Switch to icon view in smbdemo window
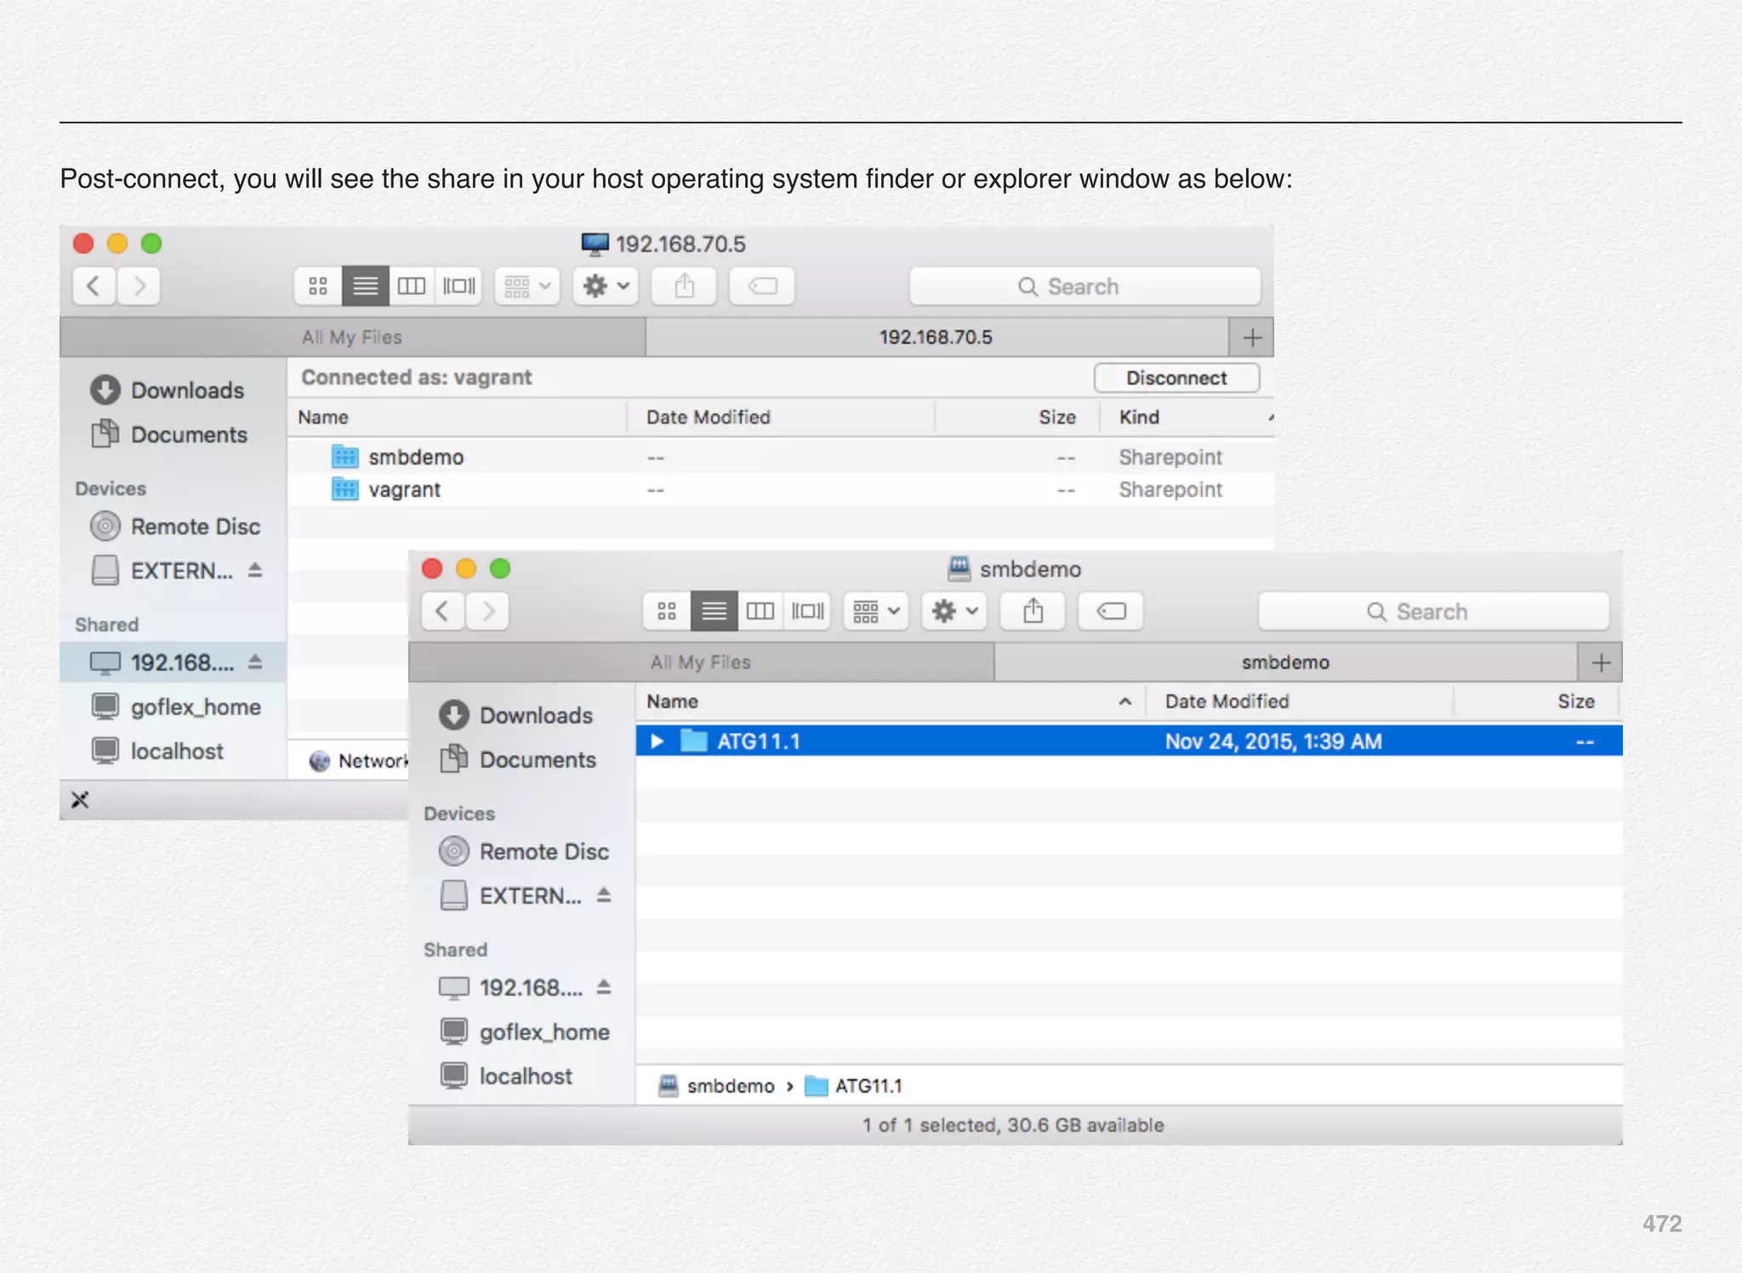The image size is (1742, 1273). tap(667, 611)
